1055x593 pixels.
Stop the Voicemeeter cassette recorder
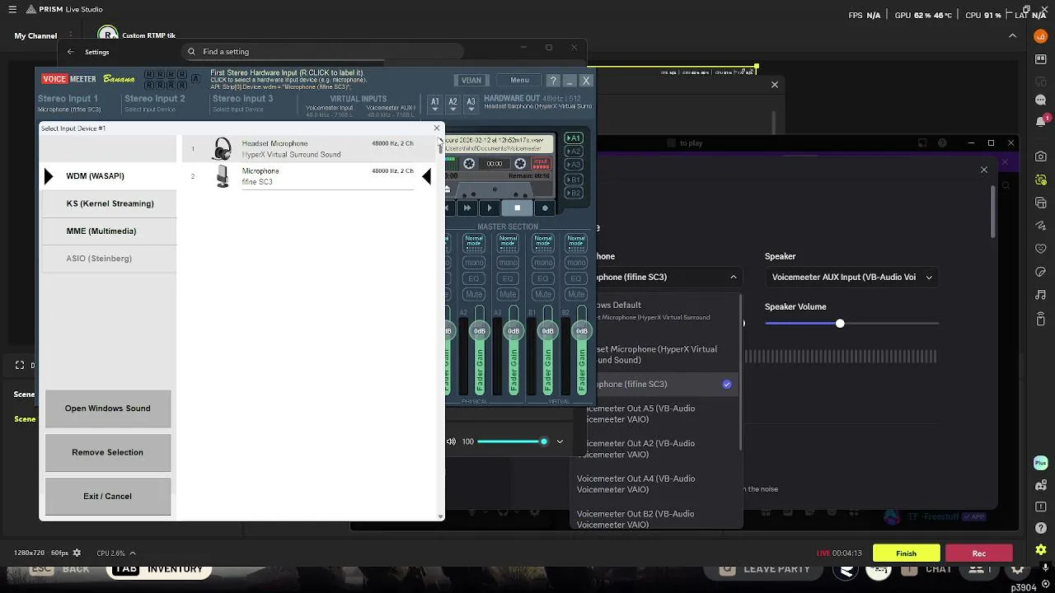click(517, 208)
